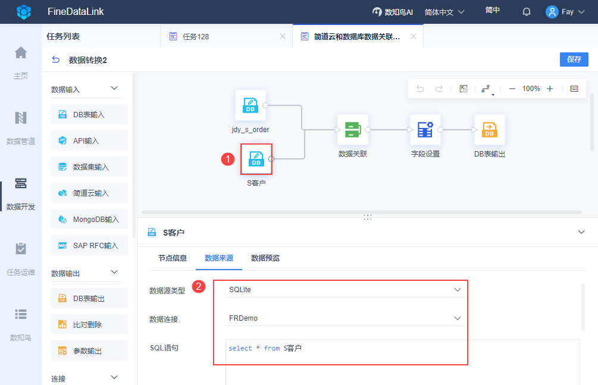Close the 任务128 tab
Viewport: 598px width, 385px height.
click(283, 36)
